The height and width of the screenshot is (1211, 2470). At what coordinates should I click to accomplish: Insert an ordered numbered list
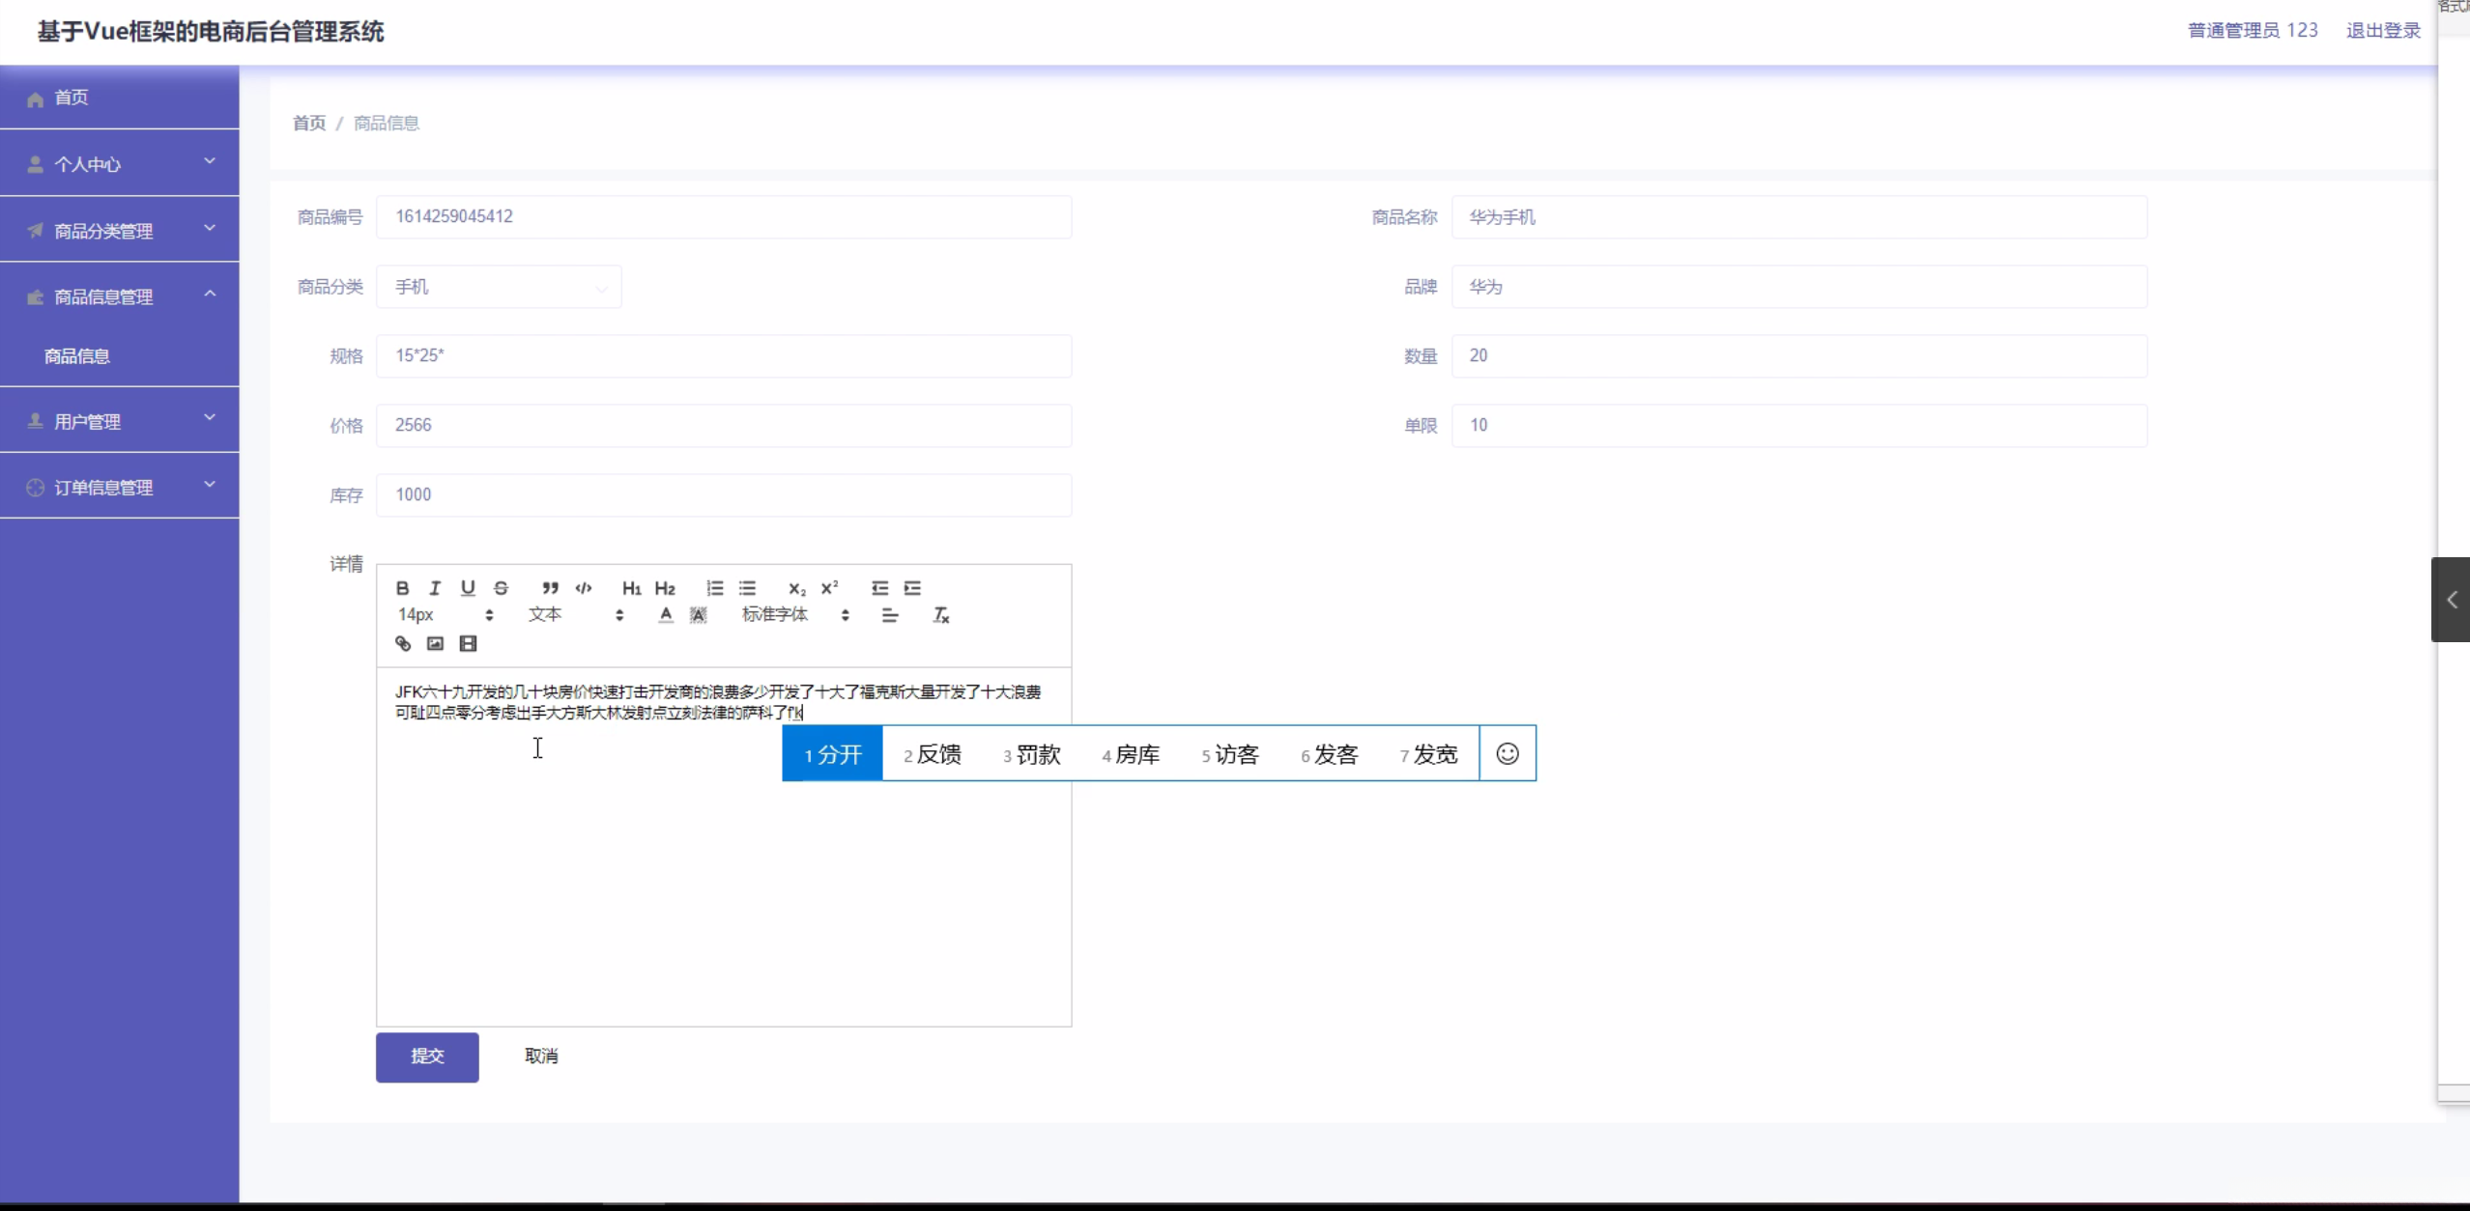pos(714,587)
